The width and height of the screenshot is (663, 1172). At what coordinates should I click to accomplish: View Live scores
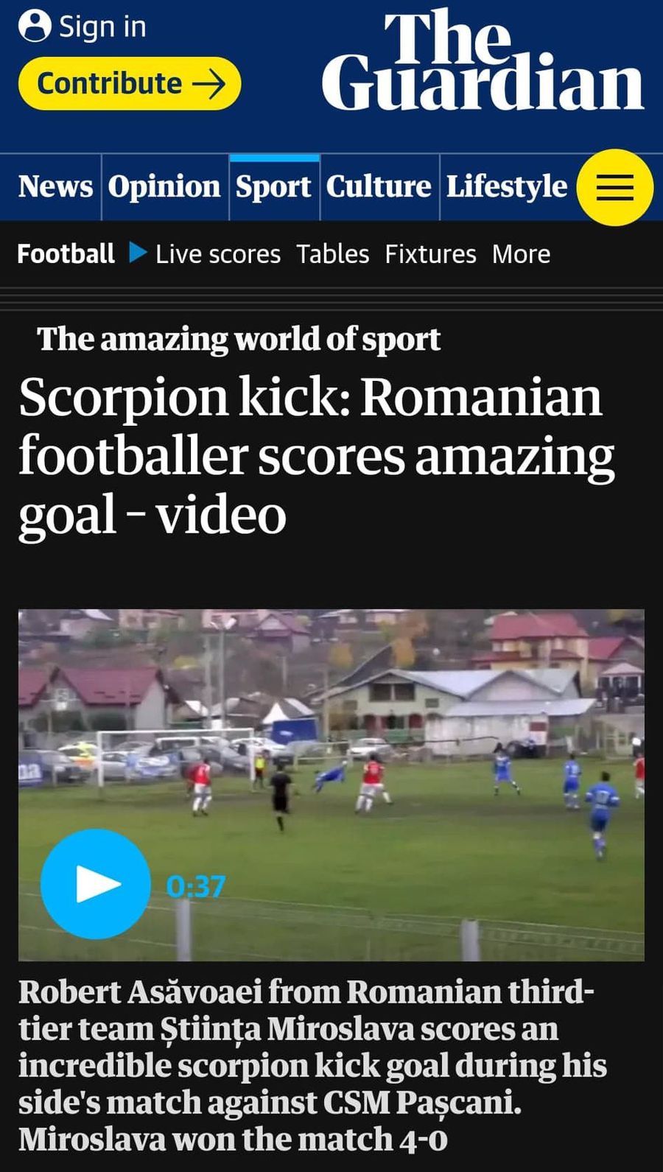tap(218, 254)
